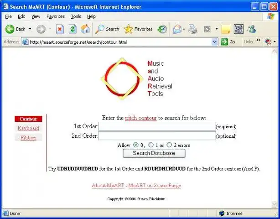Click the scrollbar down arrow
Screen dimensions: 280x219
tap(274, 204)
